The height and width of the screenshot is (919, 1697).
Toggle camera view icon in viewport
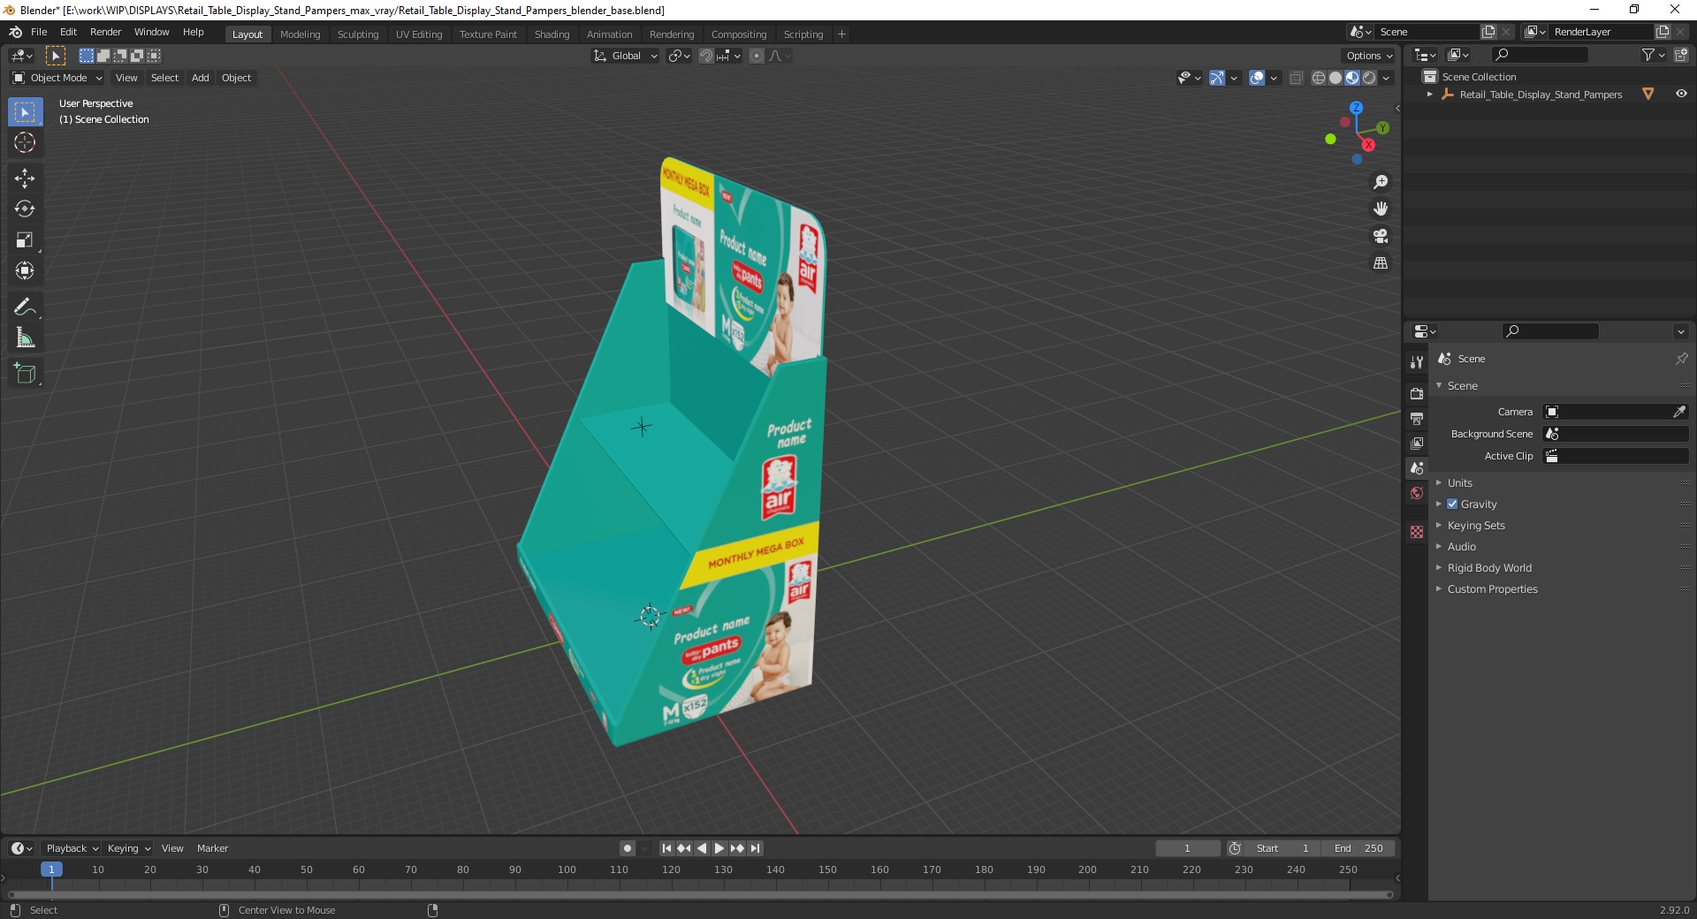[1381, 236]
